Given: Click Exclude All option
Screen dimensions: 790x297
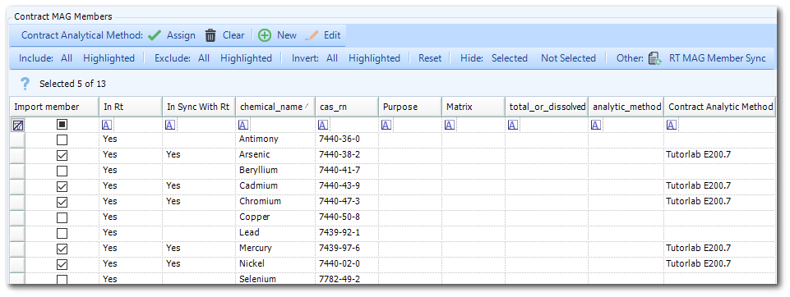Looking at the screenshot, I should tap(204, 58).
